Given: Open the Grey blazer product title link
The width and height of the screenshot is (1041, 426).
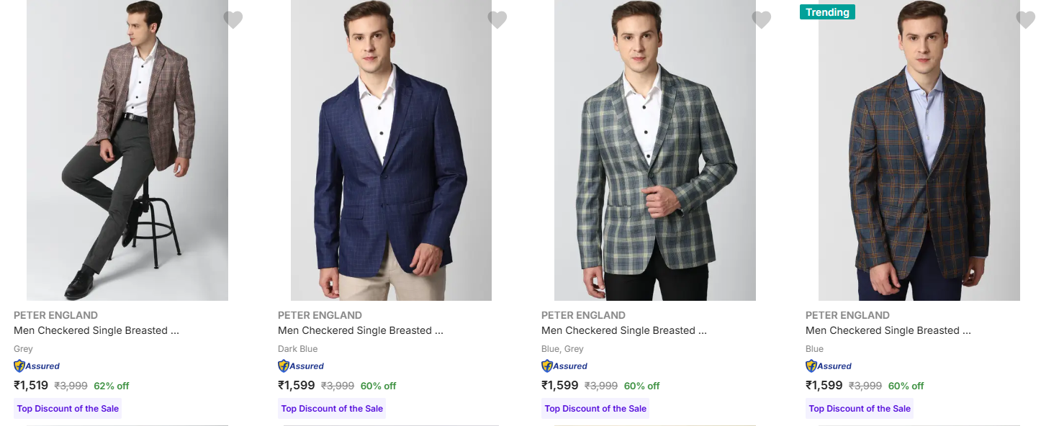Looking at the screenshot, I should [96, 331].
